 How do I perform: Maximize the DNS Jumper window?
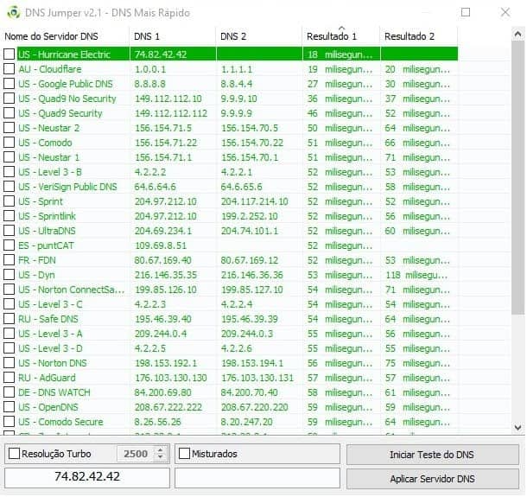tap(466, 12)
